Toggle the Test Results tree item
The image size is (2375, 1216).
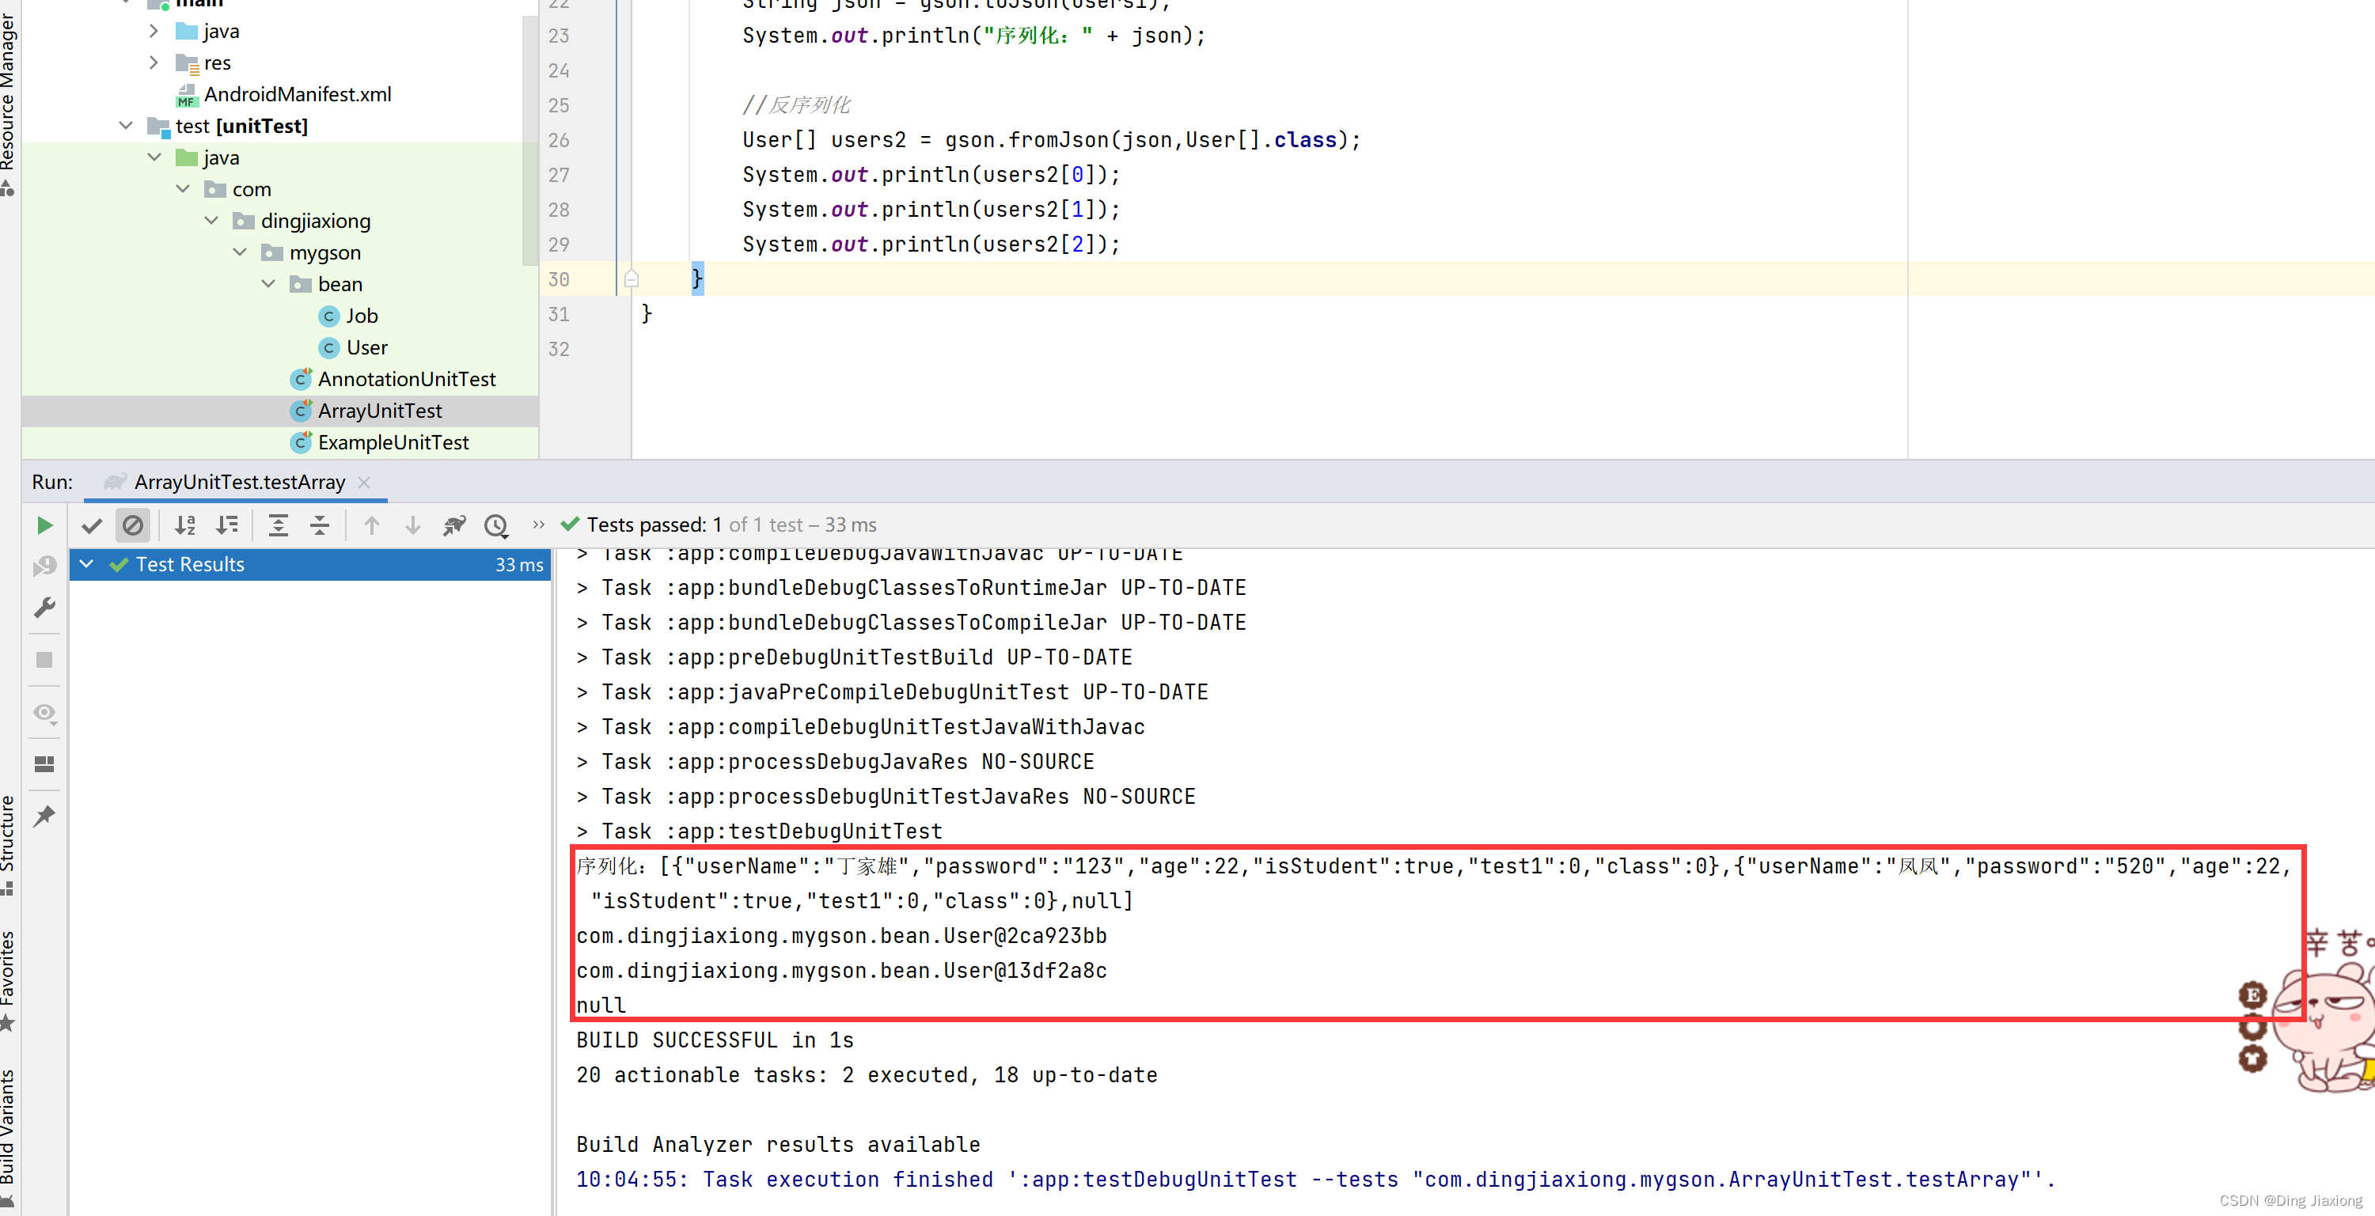(89, 563)
